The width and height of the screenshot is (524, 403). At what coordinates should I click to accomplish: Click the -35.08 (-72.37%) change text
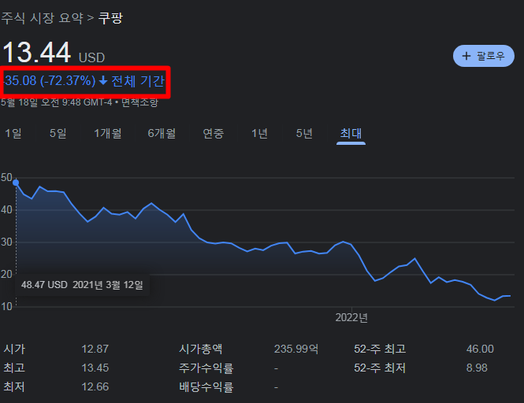point(50,81)
